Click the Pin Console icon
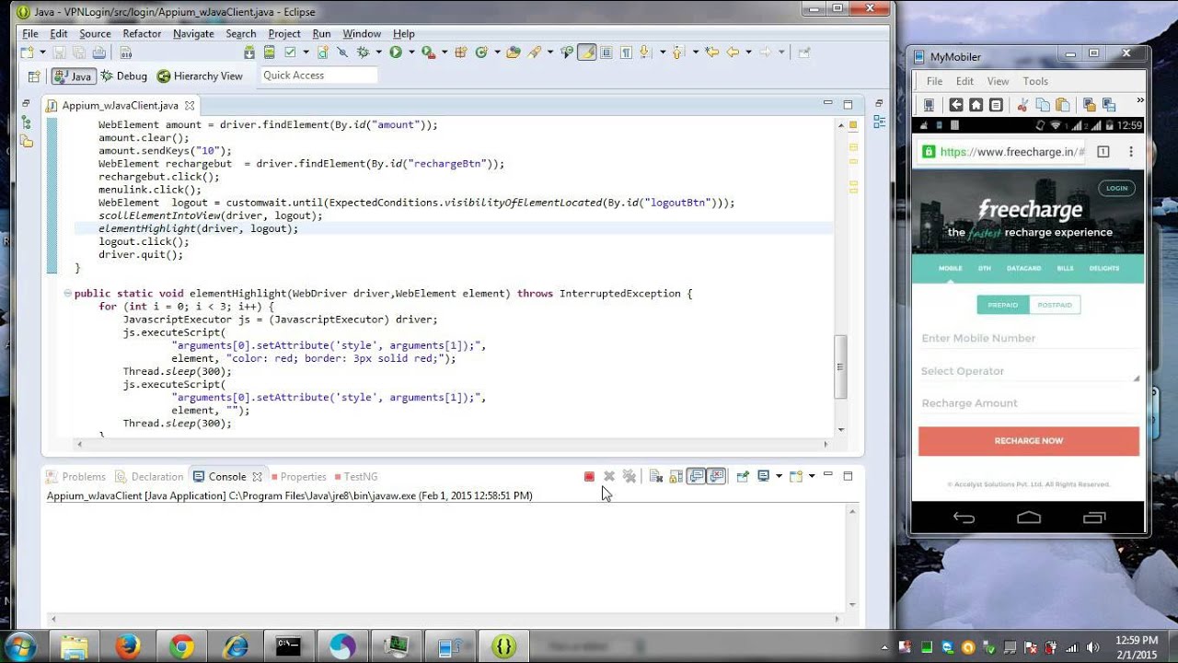Viewport: 1178px width, 663px height. coord(743,476)
